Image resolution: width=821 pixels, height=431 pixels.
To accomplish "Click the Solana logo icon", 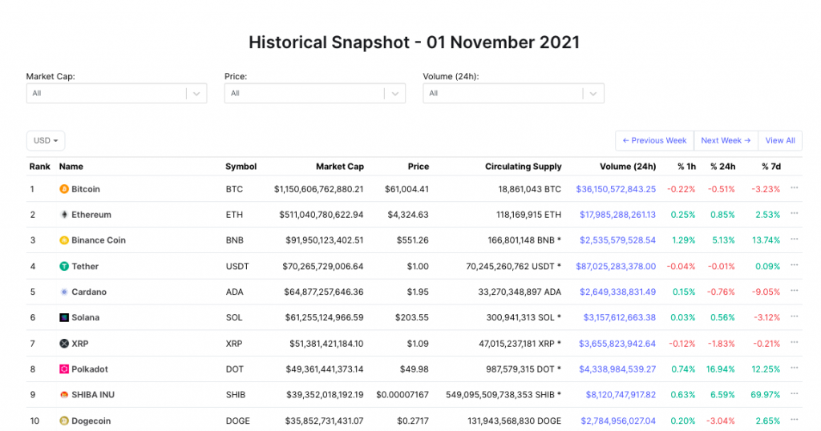I will tap(64, 317).
